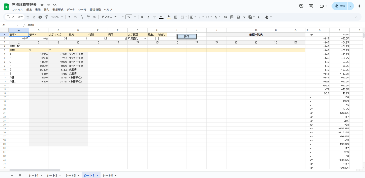Viewport: 365px width, 178px height.
Task: Open the ファイル menu
Action: tap(17, 10)
